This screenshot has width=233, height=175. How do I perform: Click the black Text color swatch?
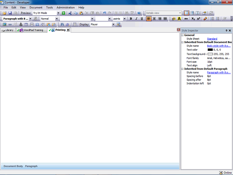210,50
